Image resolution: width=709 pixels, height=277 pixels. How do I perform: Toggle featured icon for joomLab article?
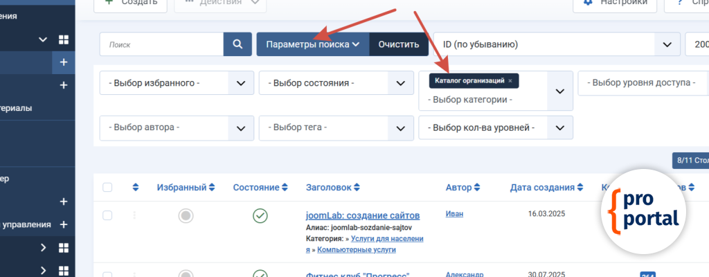[x=186, y=216]
